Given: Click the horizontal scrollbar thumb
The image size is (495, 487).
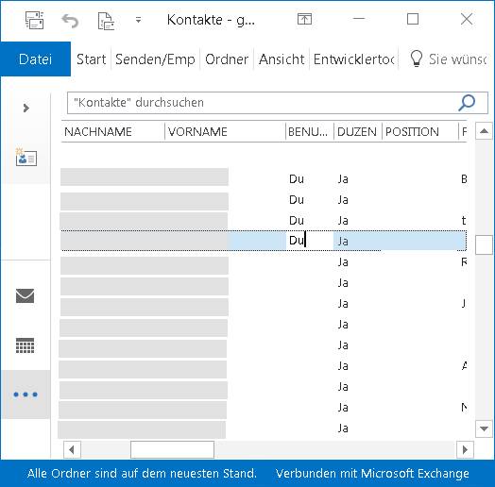Looking at the screenshot, I should tap(172, 449).
